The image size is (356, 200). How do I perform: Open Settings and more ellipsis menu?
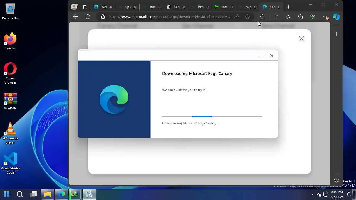tap(325, 17)
